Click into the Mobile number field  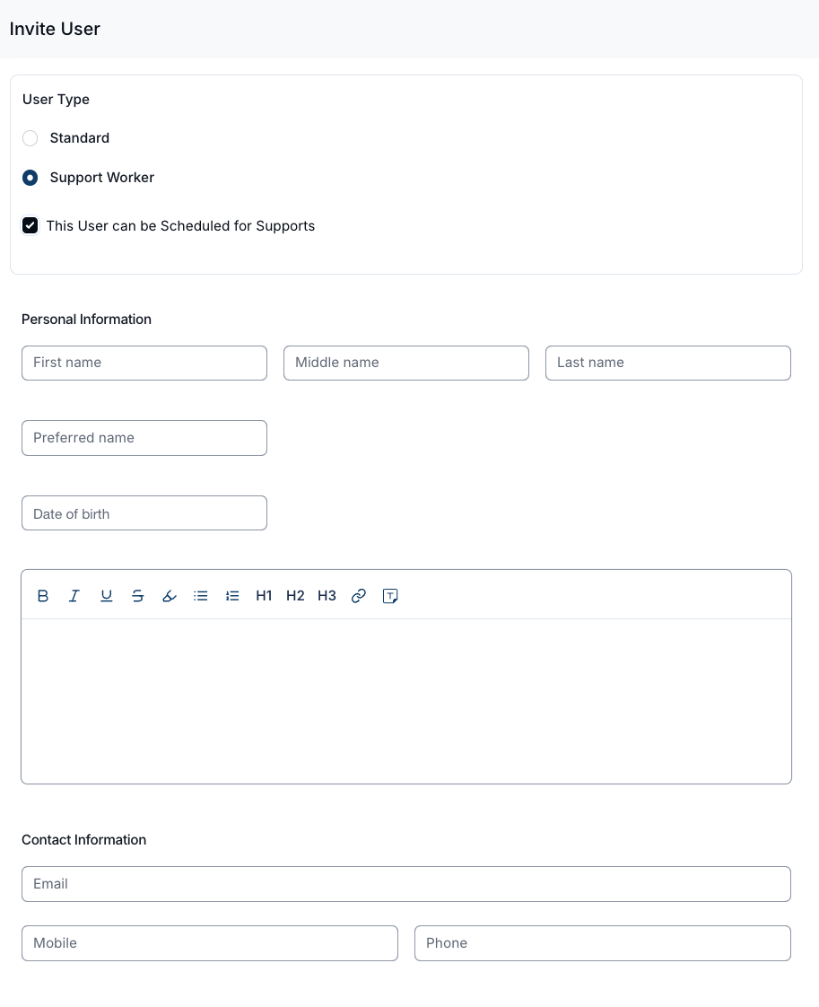[210, 943]
